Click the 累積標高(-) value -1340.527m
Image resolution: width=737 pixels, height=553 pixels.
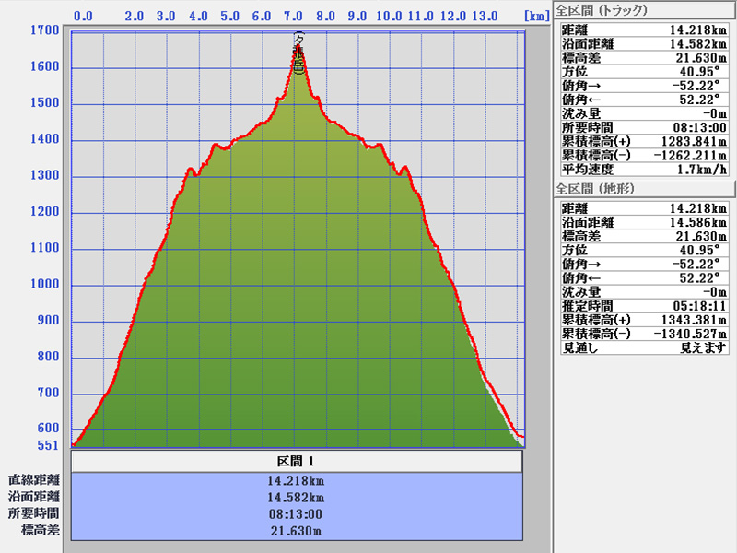(x=690, y=334)
